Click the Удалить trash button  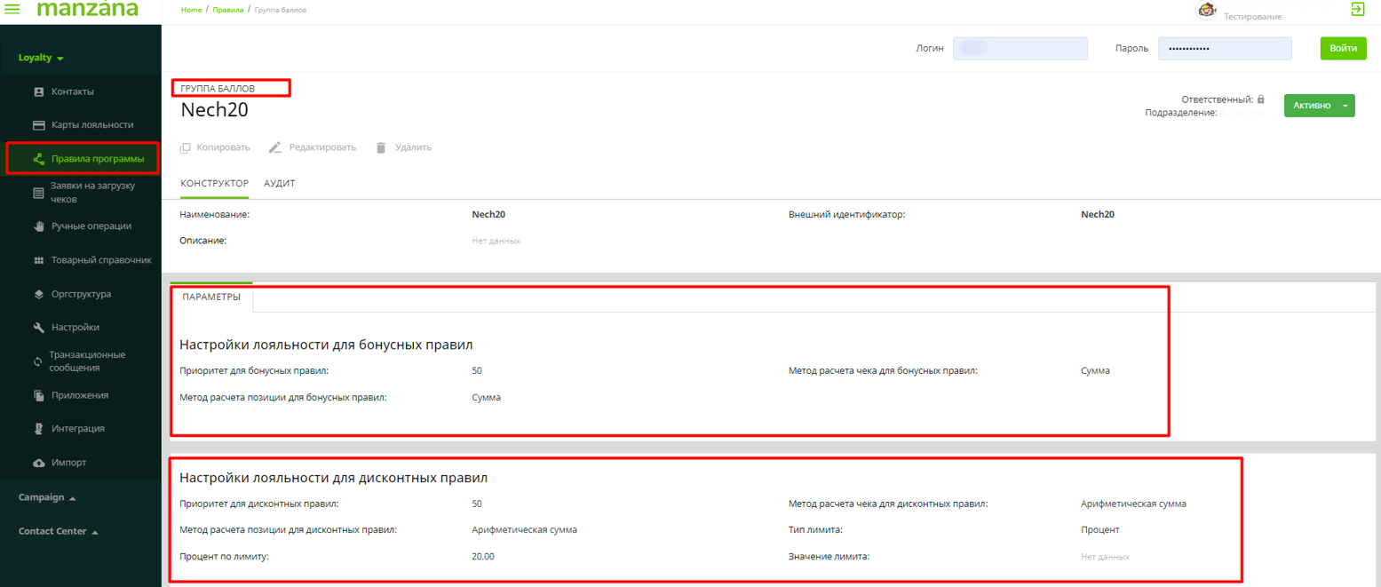[403, 147]
